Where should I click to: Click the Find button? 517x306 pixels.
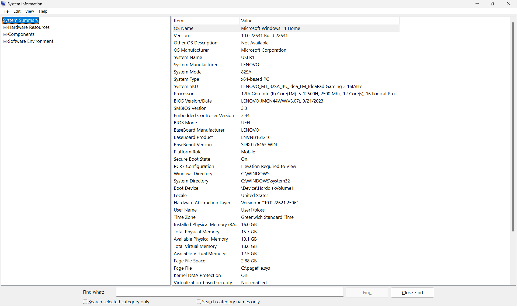click(367, 292)
